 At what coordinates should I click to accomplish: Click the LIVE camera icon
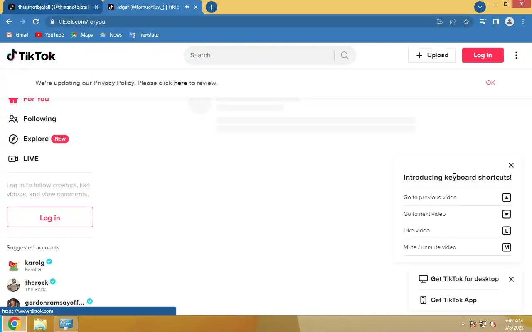13,159
